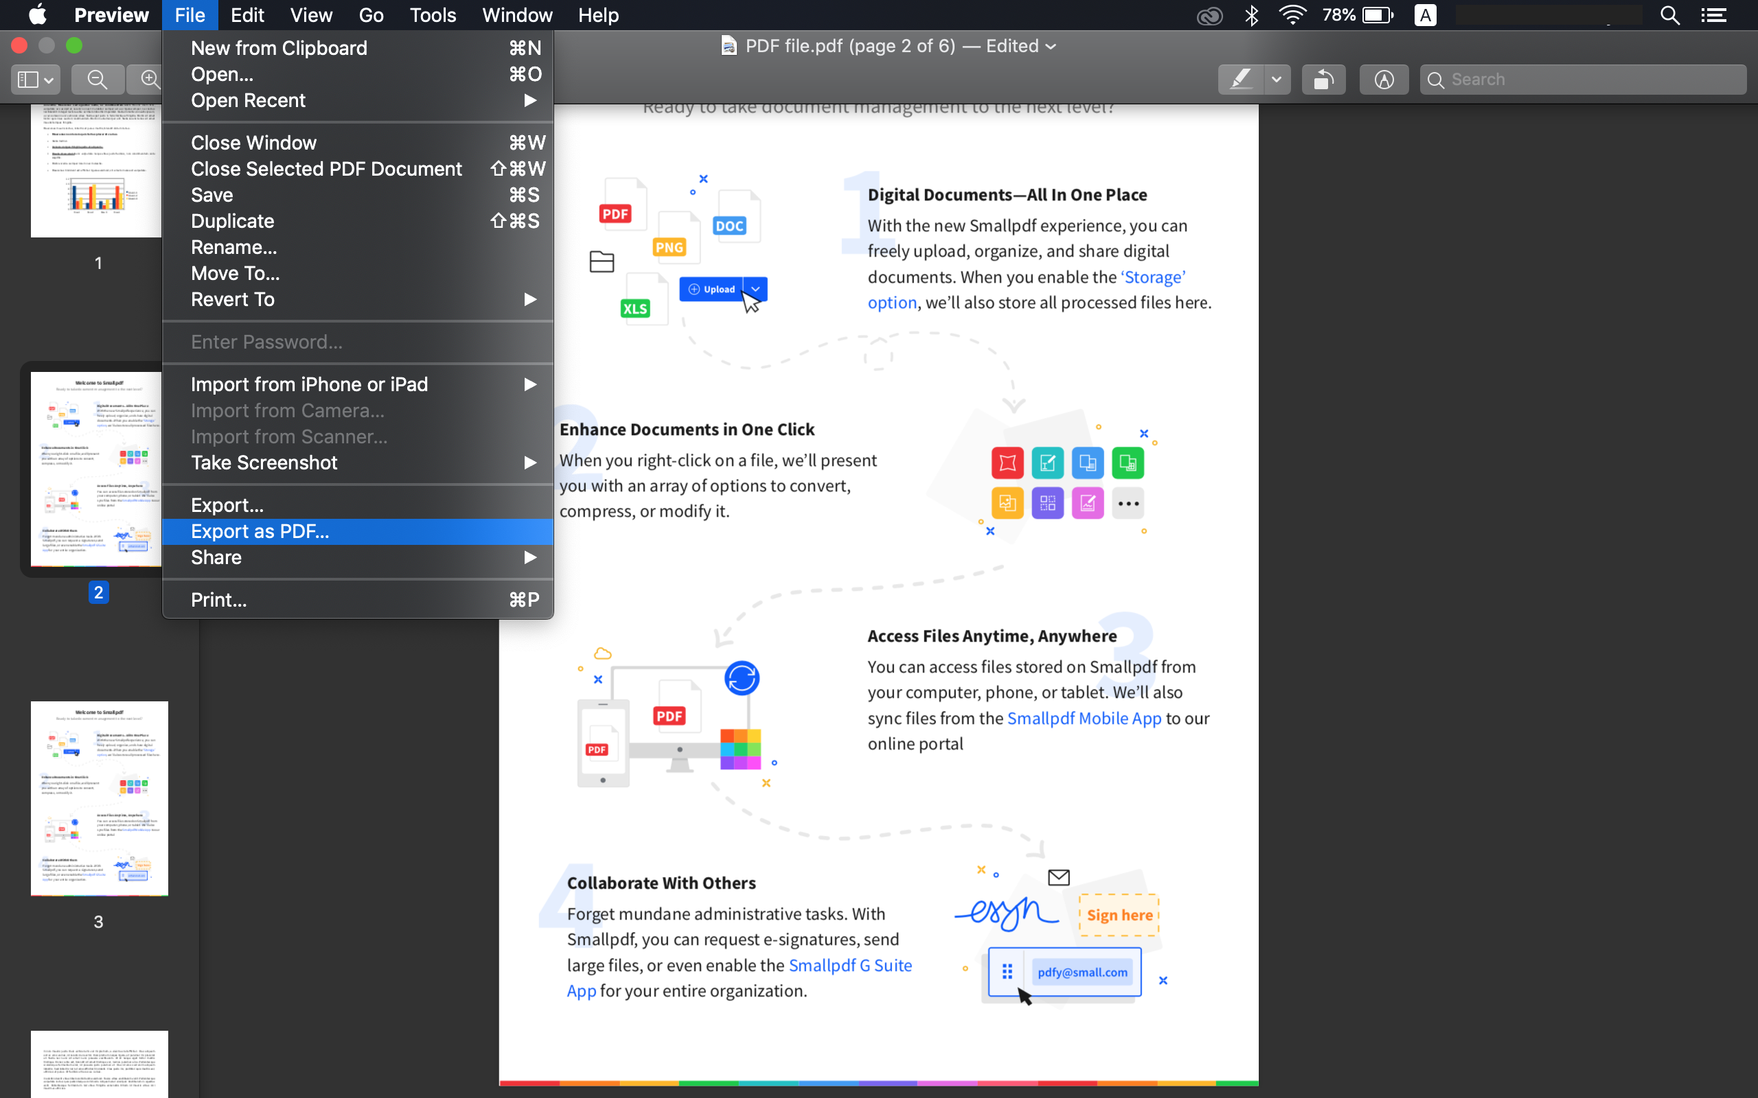The width and height of the screenshot is (1758, 1098).
Task: Choose Move To... in File menu
Action: [357, 273]
